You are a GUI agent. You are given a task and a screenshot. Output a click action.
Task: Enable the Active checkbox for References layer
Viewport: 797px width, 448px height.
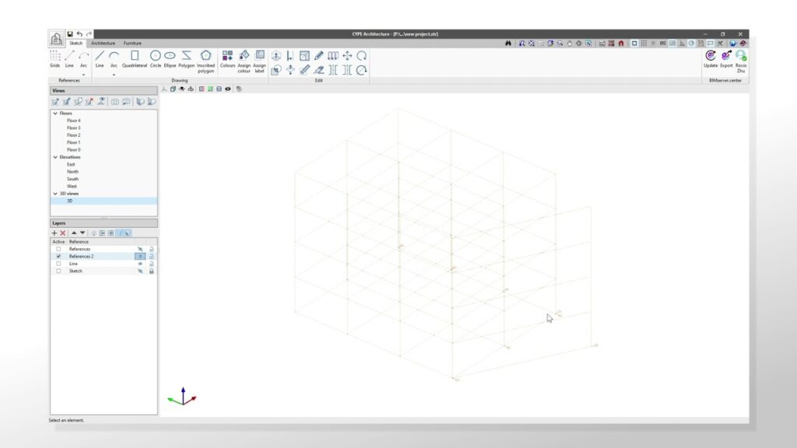pos(58,249)
